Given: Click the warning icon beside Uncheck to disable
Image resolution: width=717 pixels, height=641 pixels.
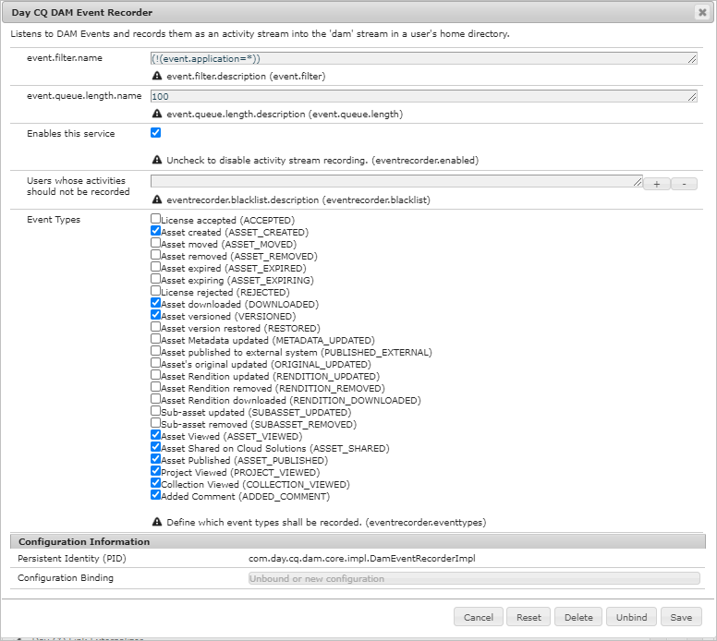Looking at the screenshot, I should 157,160.
